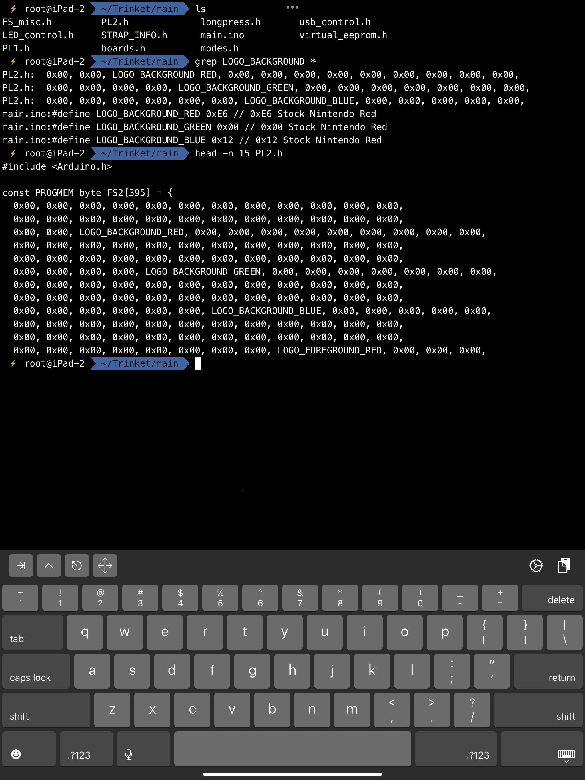Image resolution: width=585 pixels, height=780 pixels.
Task: Hide the on-screen keyboard
Action: pos(542,749)
